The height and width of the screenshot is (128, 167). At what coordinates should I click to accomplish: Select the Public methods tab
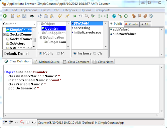[x=116, y=24]
